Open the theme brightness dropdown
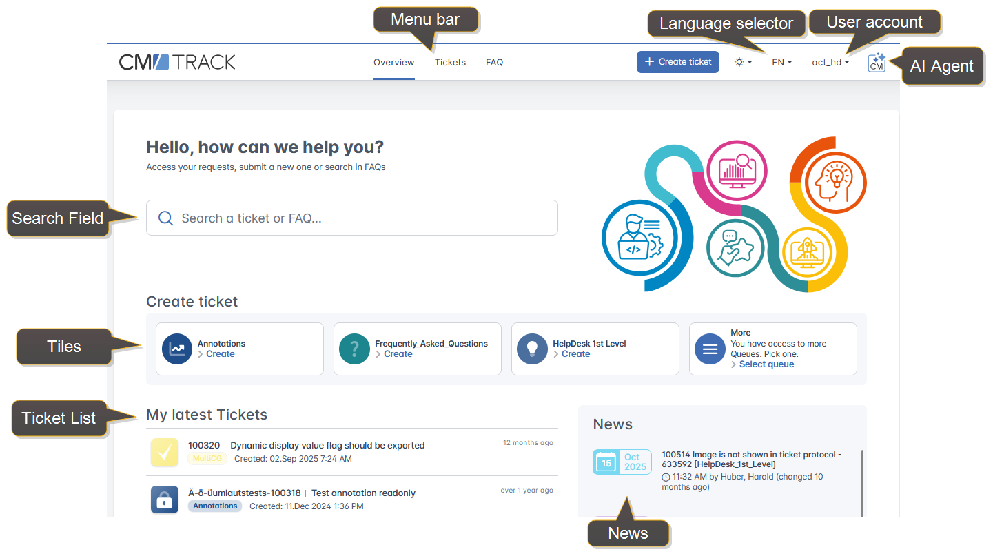The height and width of the screenshot is (556, 993). [x=743, y=62]
